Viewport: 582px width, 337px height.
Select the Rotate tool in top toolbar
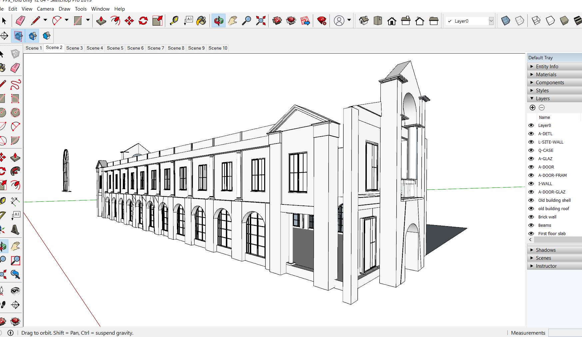tap(143, 21)
